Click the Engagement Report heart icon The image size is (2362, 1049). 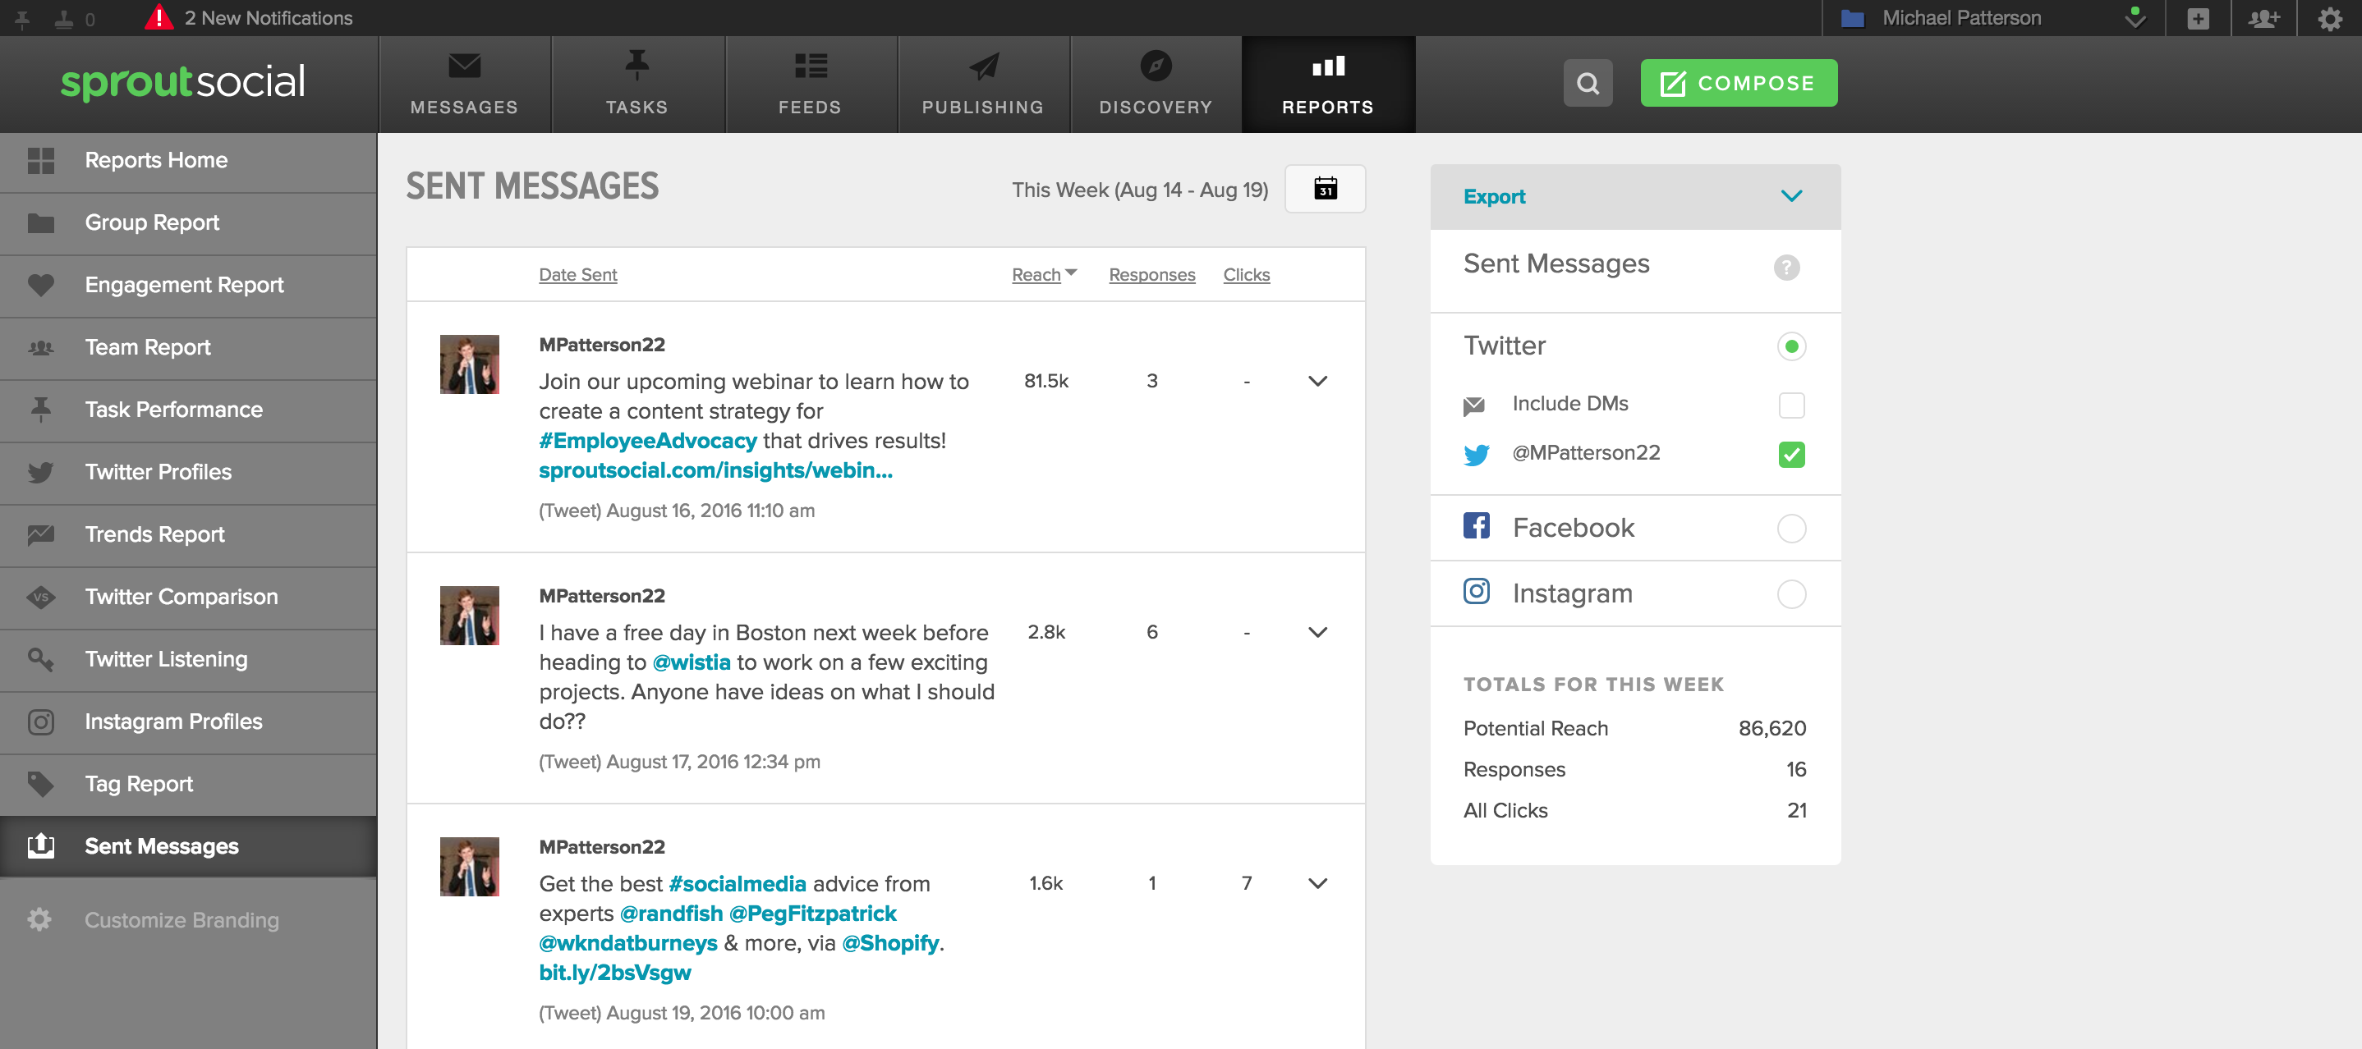40,285
